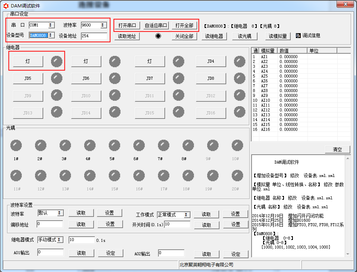Click the JD7 relay status indicator
This screenshot has width=357, height=272.
point(178,78)
